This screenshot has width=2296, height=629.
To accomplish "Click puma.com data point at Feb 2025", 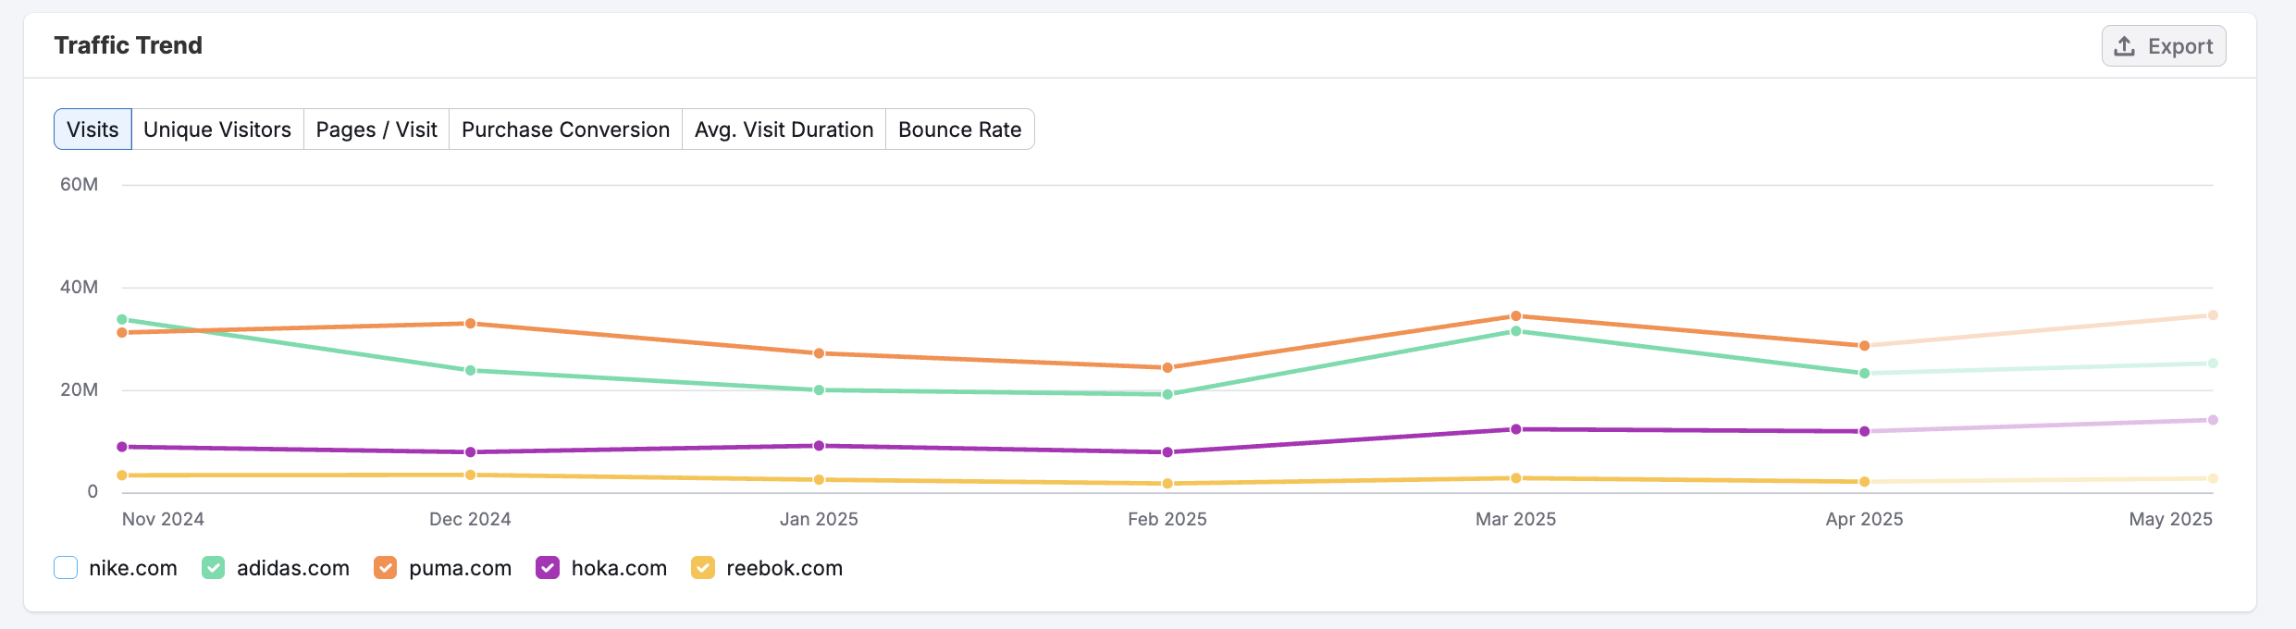I will coord(1167,368).
